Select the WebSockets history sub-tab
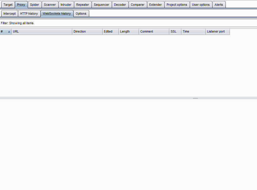Image resolution: width=257 pixels, height=190 pixels. point(57,14)
